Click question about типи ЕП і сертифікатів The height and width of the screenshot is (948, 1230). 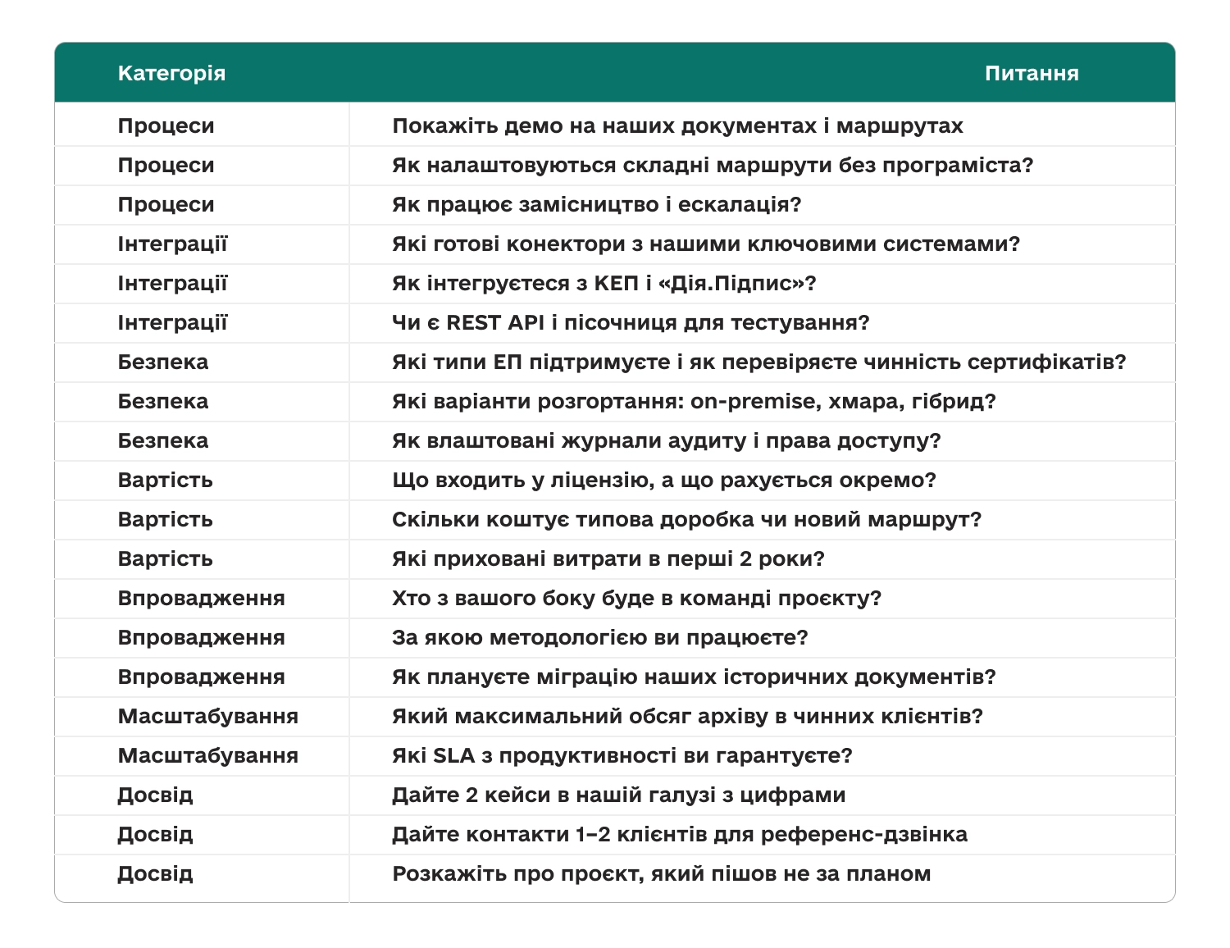[x=759, y=362]
